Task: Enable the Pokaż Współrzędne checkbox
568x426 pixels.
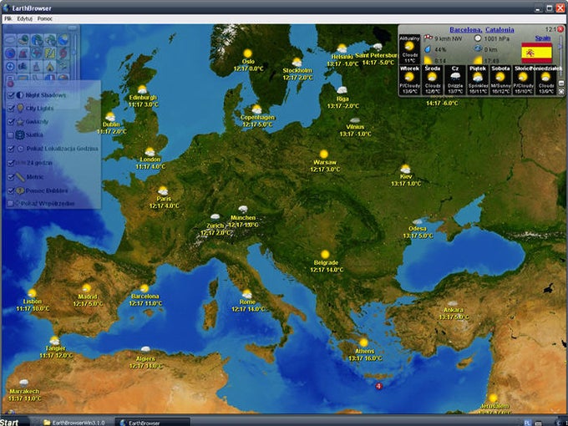Action: [11, 203]
